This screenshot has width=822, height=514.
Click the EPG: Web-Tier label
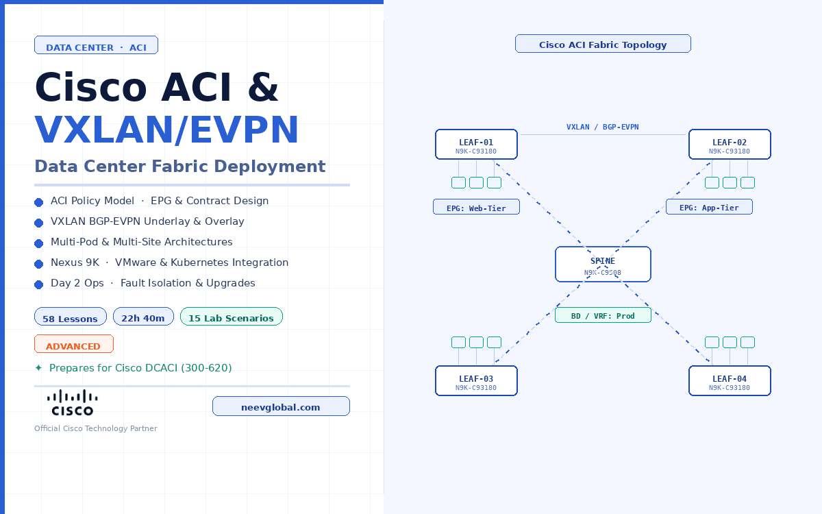[476, 207]
